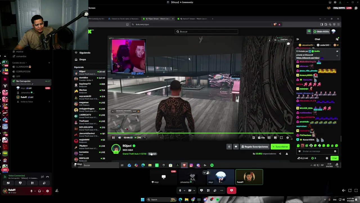Viewport: 360px width, 203px height.
Task: Toggle fullscreen on the Kick player
Action: (x=281, y=138)
